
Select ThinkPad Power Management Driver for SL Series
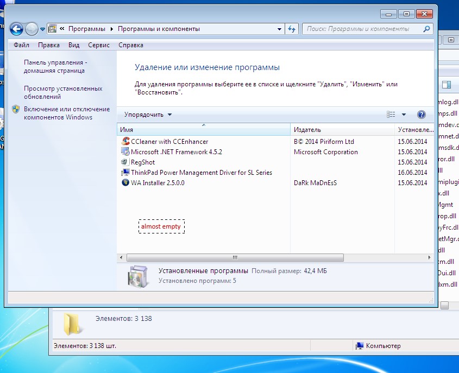click(x=202, y=172)
